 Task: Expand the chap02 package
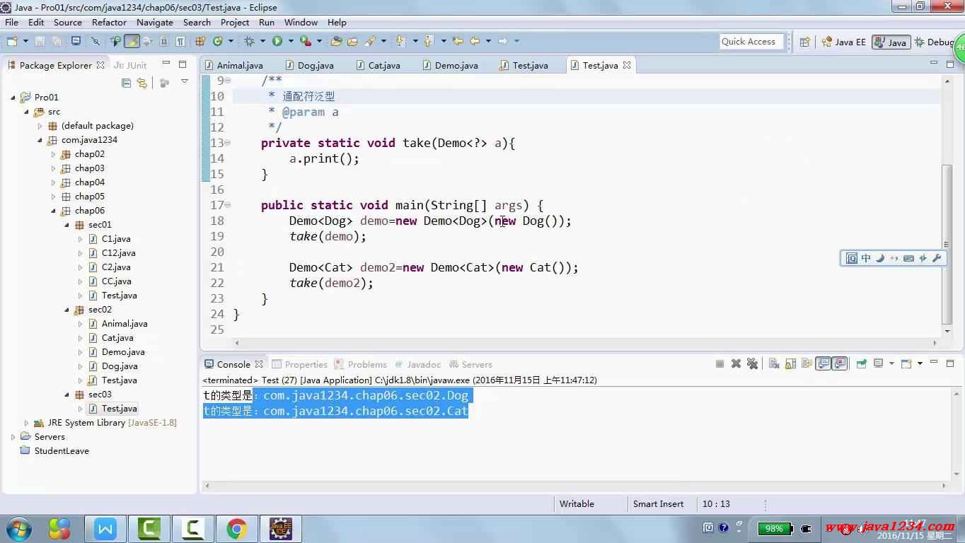coord(53,154)
